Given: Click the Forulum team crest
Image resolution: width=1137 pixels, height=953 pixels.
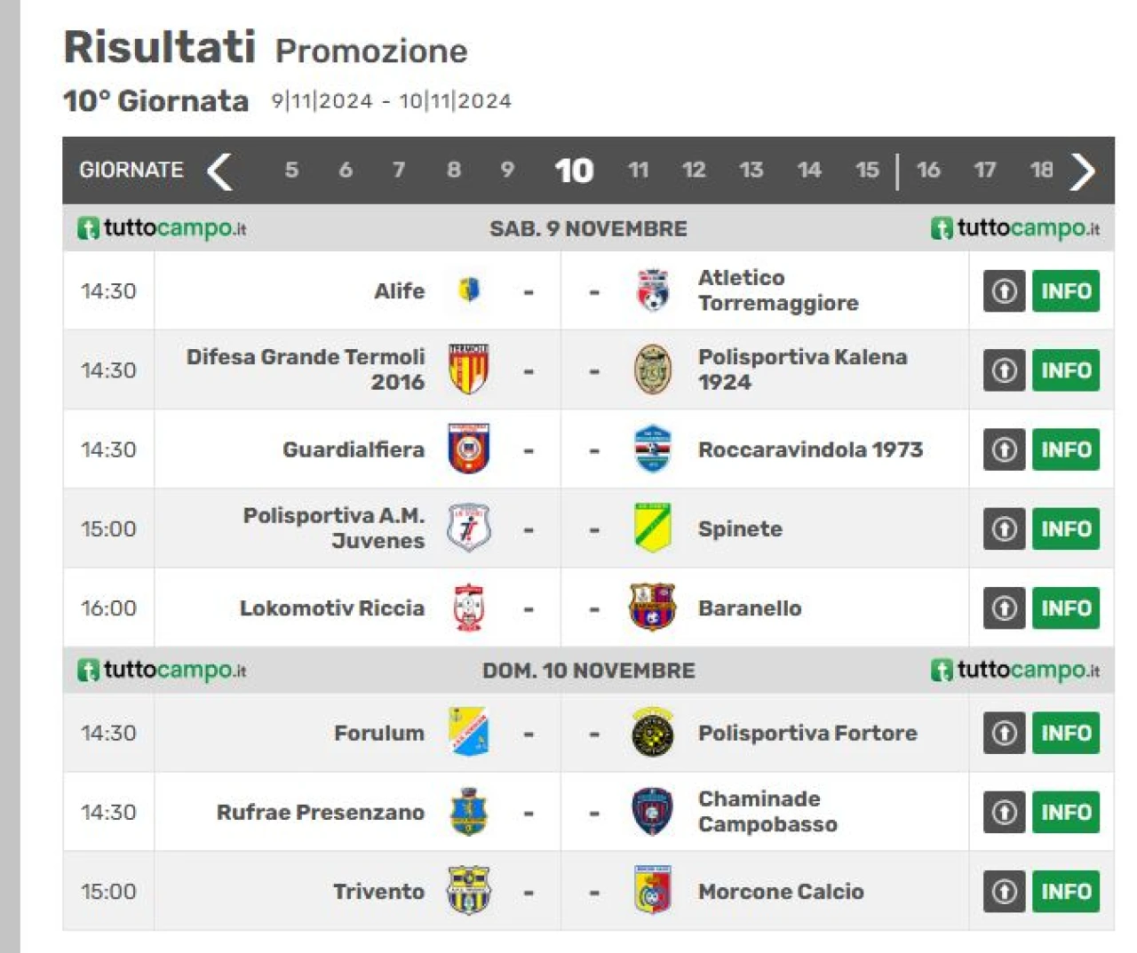Looking at the screenshot, I should tap(468, 732).
